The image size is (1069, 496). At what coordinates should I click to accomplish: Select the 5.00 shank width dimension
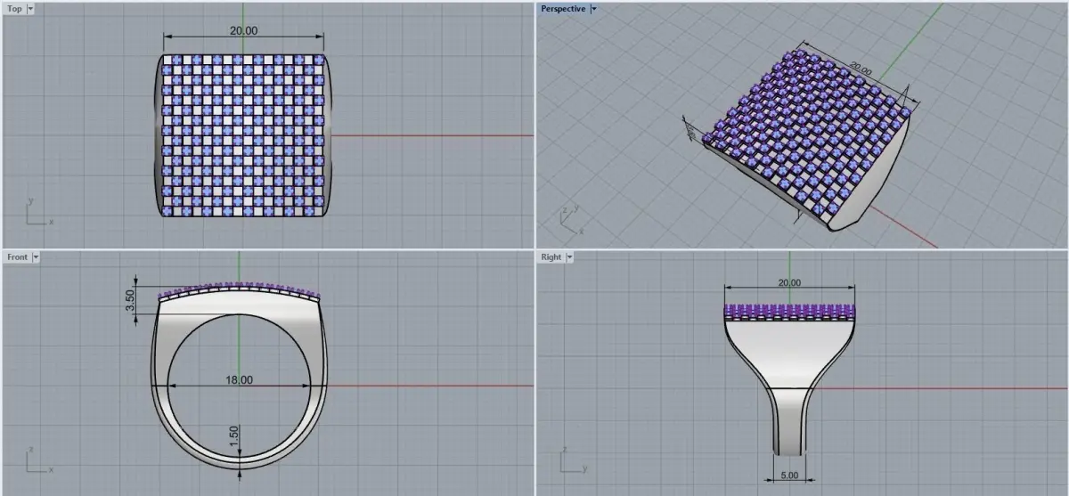click(x=789, y=476)
